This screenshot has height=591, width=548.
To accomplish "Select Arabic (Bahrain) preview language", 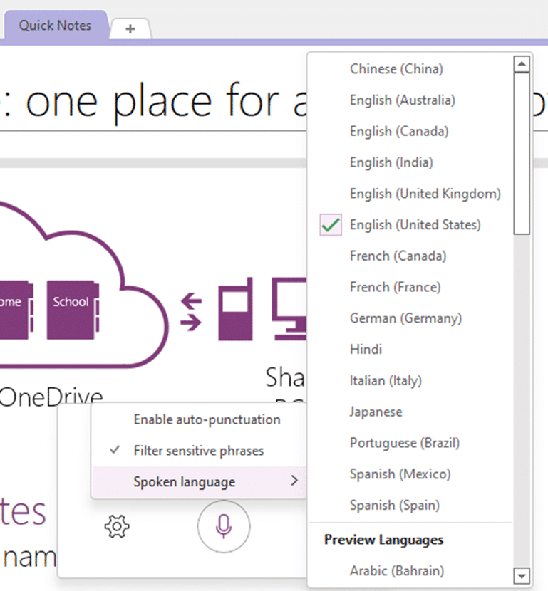I will [x=396, y=570].
